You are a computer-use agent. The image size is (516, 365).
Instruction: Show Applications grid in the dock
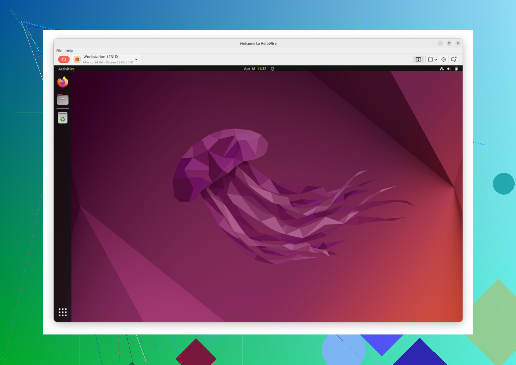click(x=63, y=312)
